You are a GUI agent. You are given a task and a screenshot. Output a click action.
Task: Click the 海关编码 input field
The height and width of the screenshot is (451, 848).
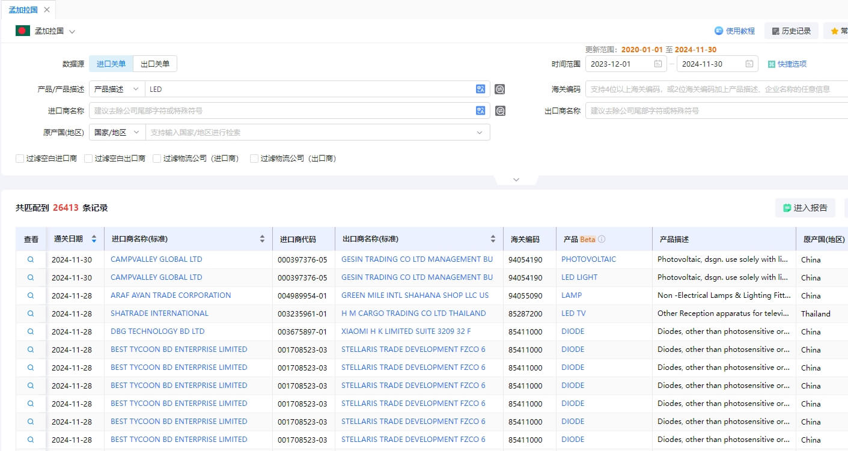coord(716,89)
